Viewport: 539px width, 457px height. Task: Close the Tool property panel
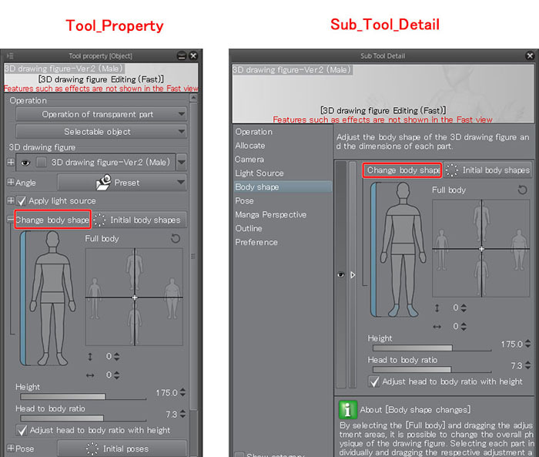(x=193, y=55)
